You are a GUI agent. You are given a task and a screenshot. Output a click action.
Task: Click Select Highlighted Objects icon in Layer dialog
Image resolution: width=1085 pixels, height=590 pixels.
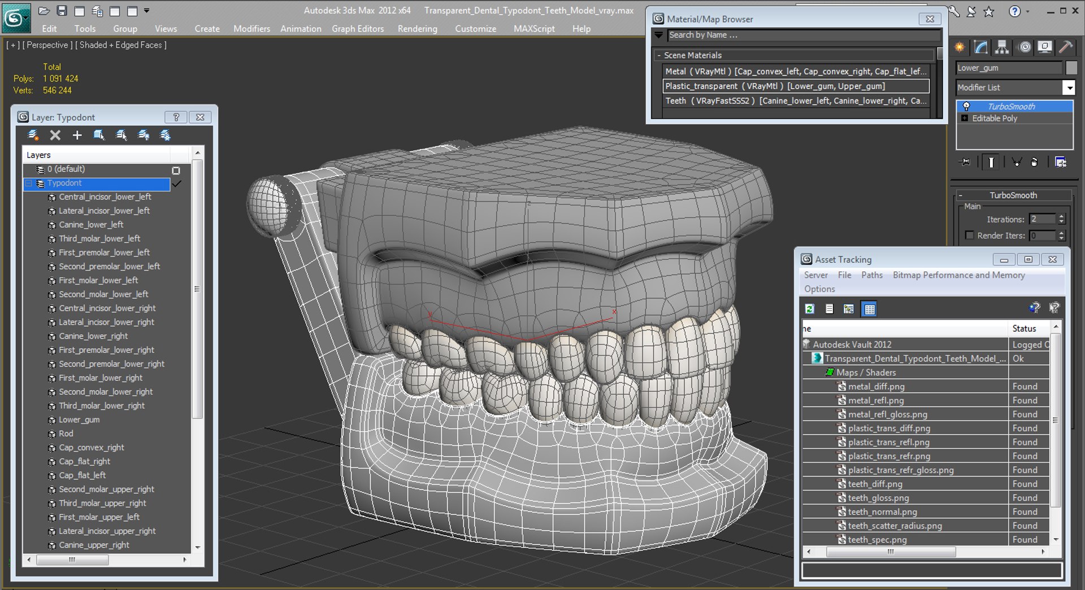tap(99, 135)
